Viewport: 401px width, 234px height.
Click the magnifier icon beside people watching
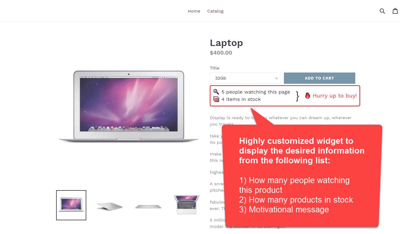click(x=216, y=92)
